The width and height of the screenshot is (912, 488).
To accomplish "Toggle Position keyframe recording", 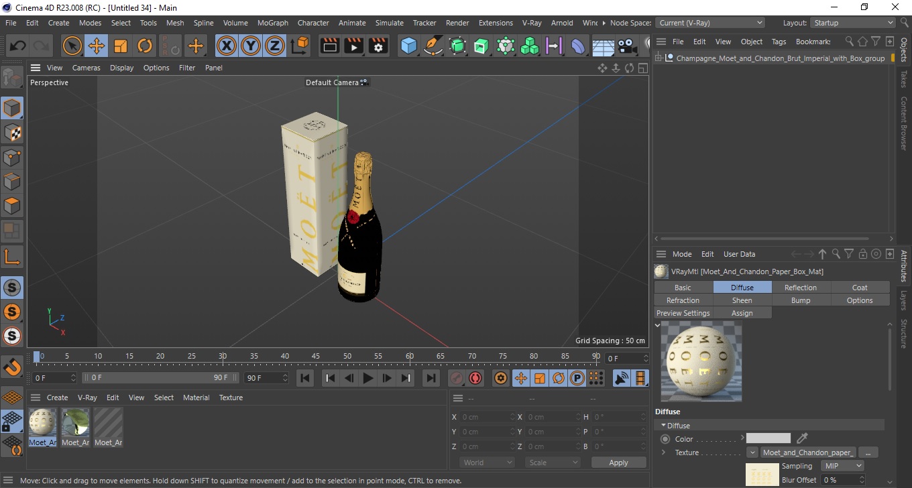I will point(520,378).
